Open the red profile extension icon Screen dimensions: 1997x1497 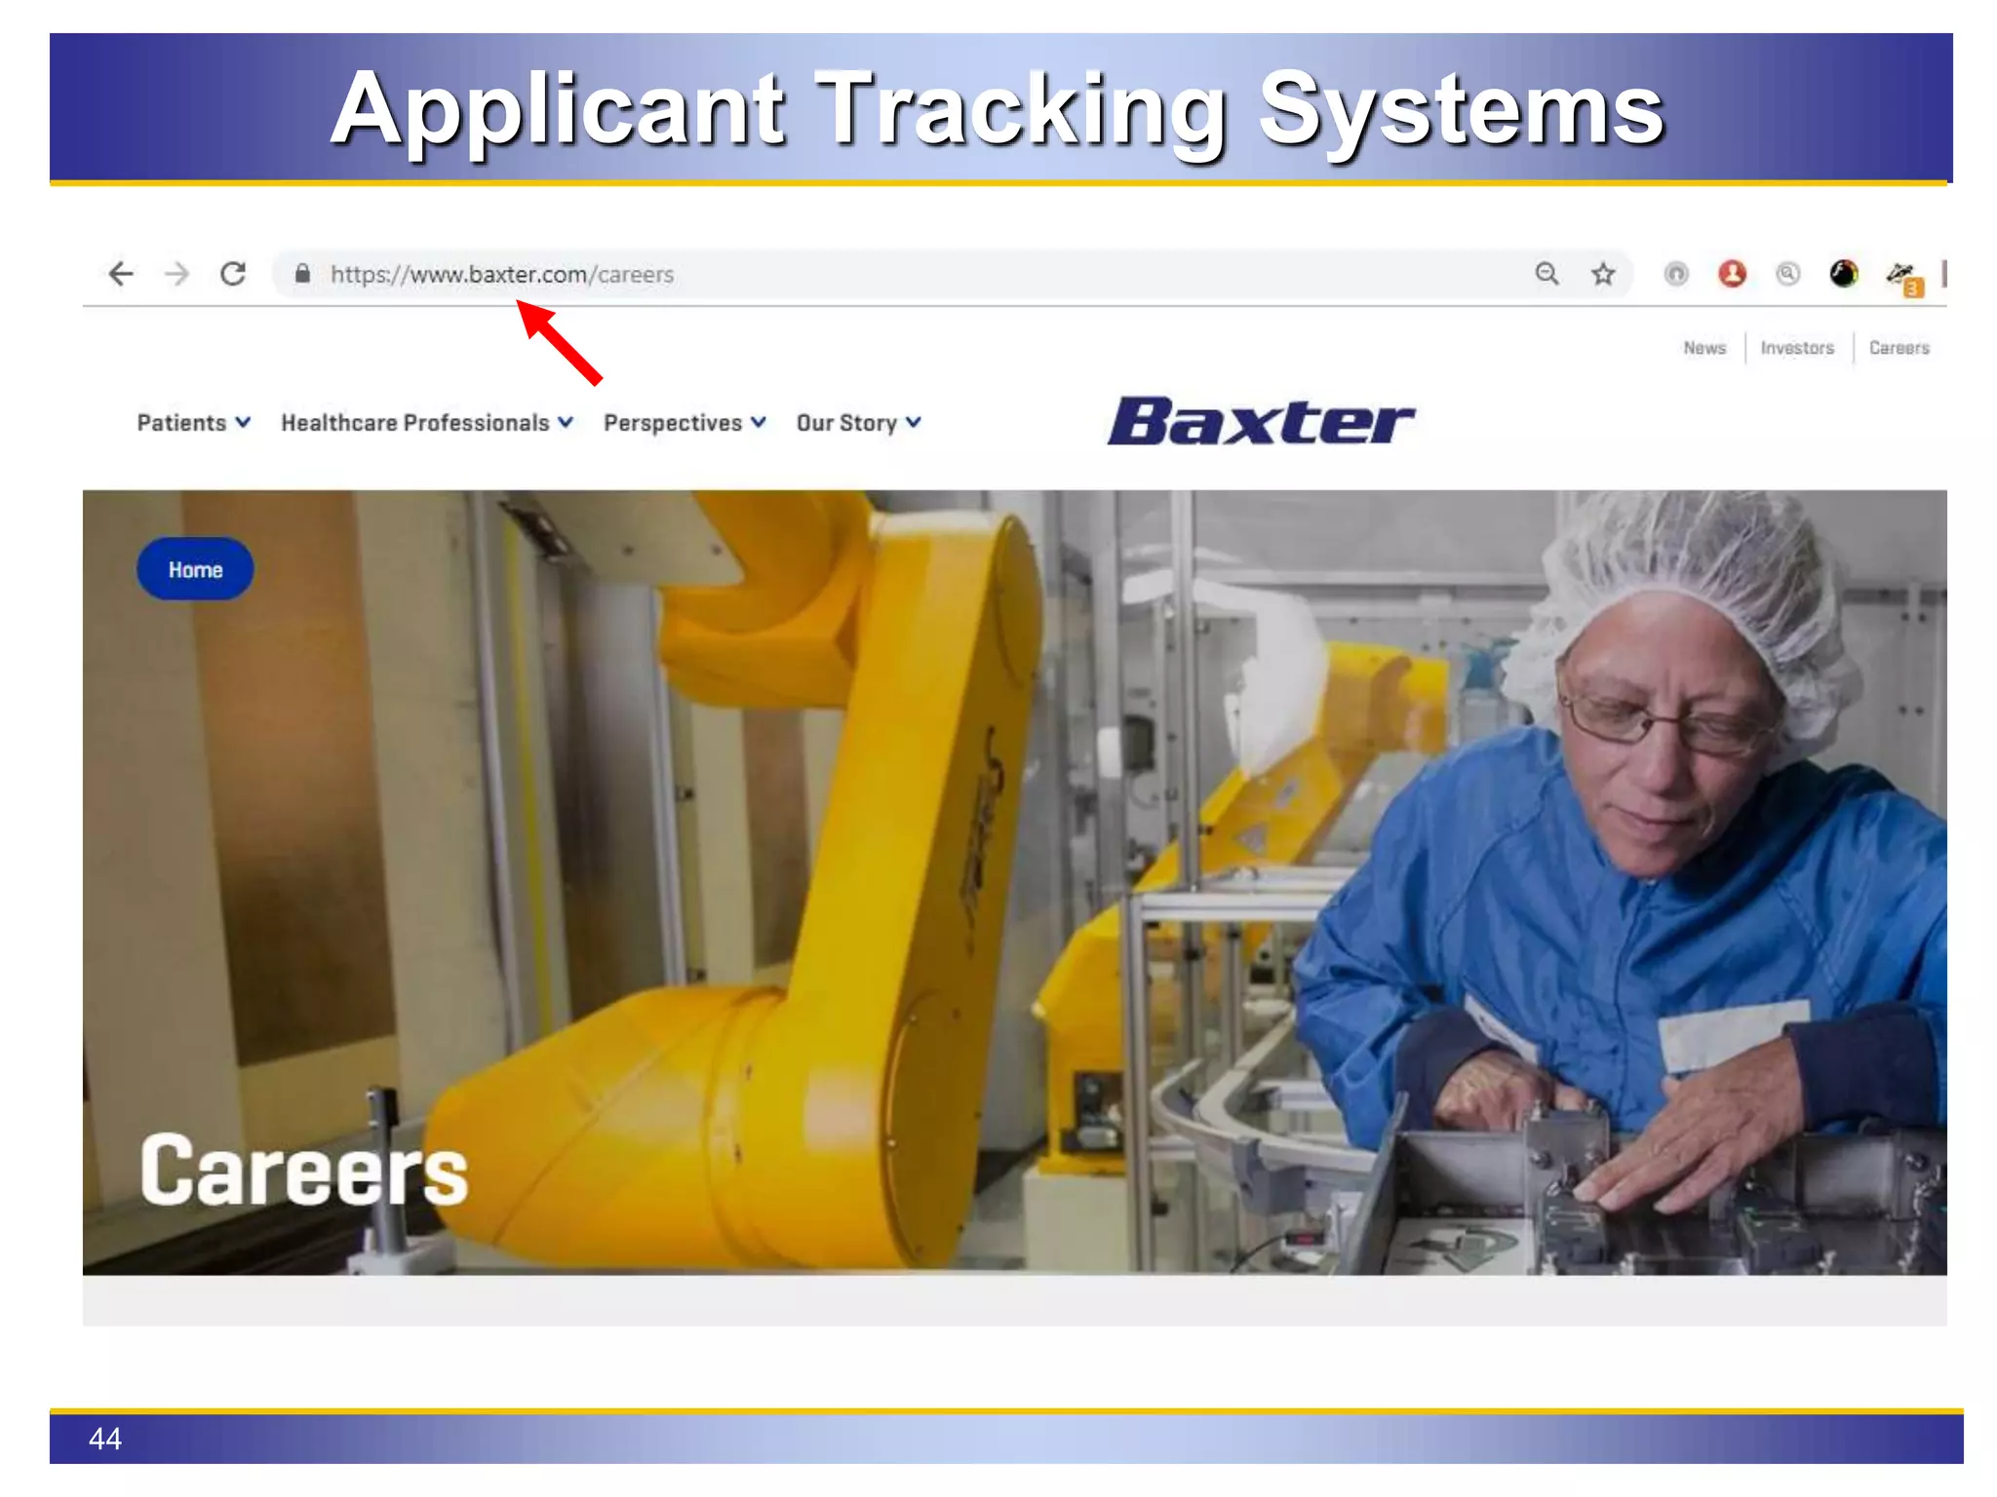(1732, 274)
